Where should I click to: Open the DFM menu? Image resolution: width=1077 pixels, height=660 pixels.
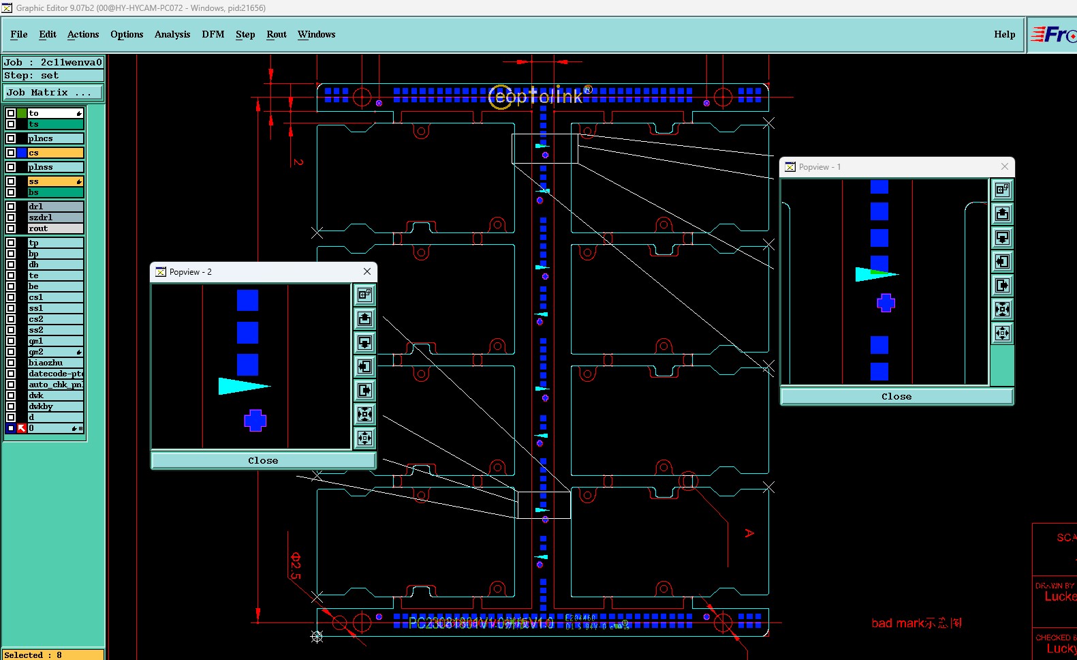pyautogui.click(x=213, y=34)
